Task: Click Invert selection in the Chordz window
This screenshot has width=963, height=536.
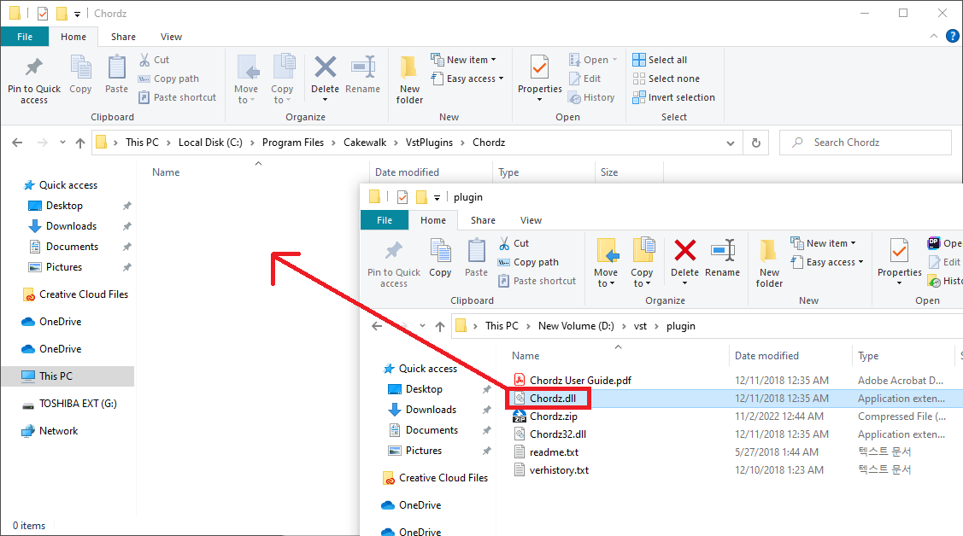Action: tap(673, 97)
